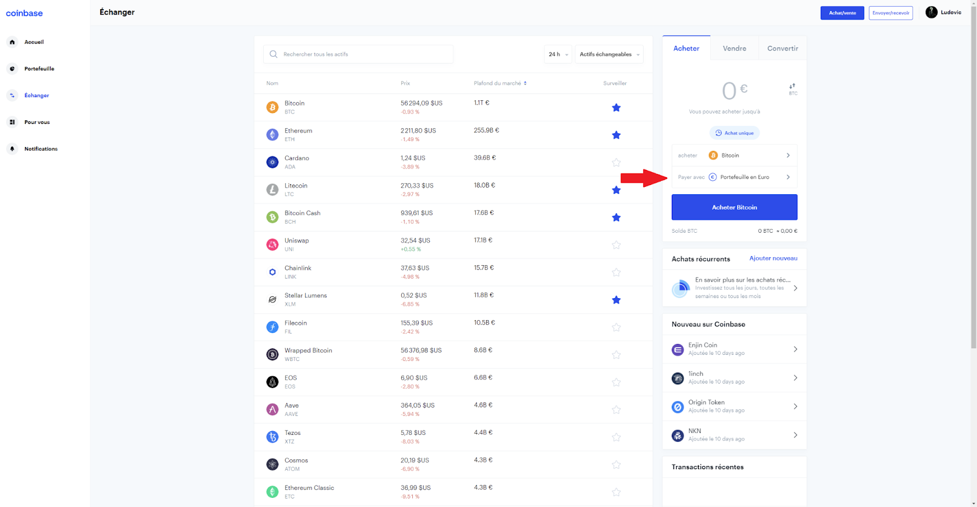The width and height of the screenshot is (977, 507).
Task: Unstar Ethereum from watchlist
Action: click(616, 135)
